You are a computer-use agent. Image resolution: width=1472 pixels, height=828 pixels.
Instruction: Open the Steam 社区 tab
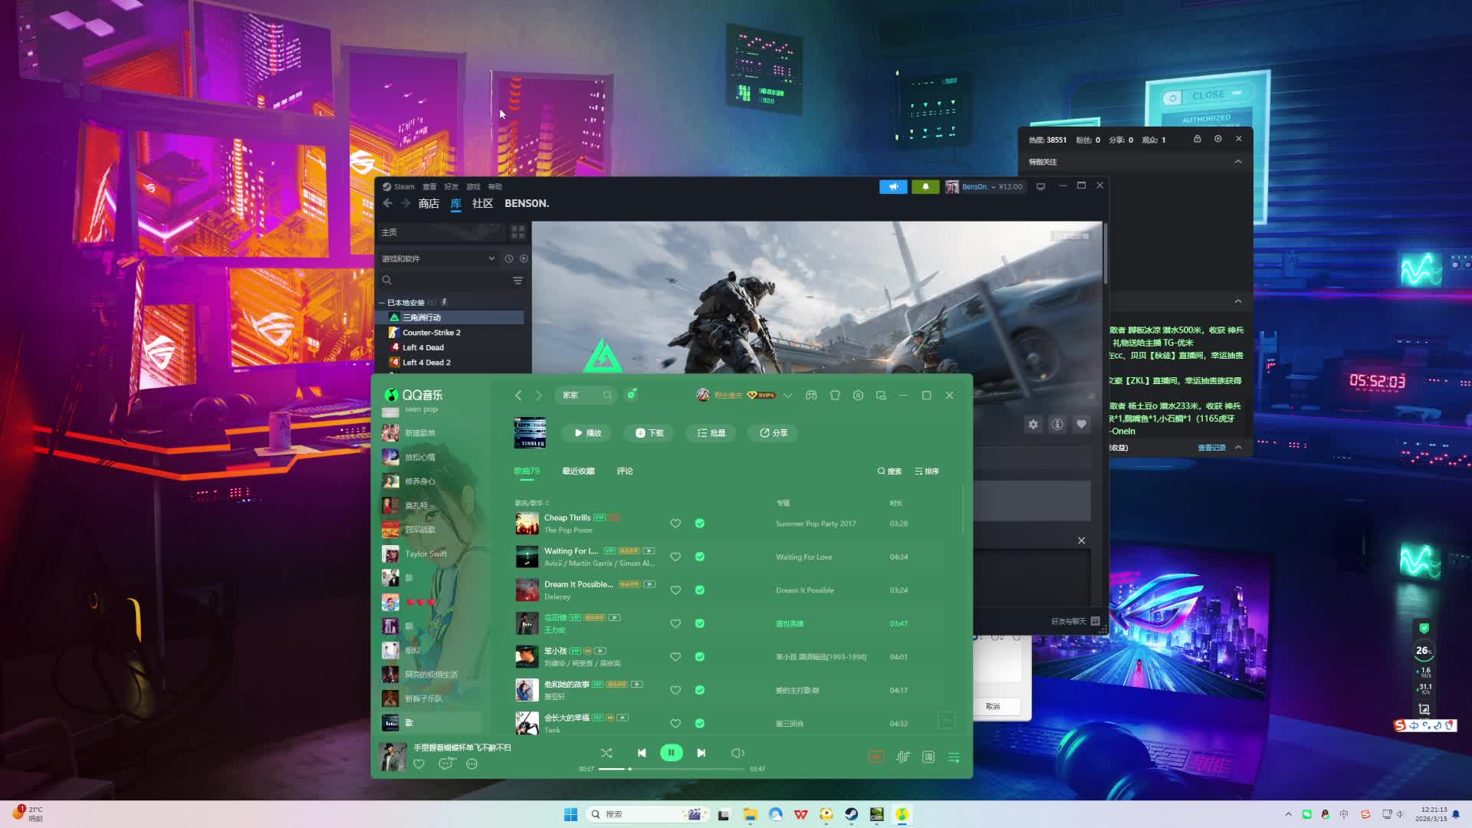(x=482, y=203)
